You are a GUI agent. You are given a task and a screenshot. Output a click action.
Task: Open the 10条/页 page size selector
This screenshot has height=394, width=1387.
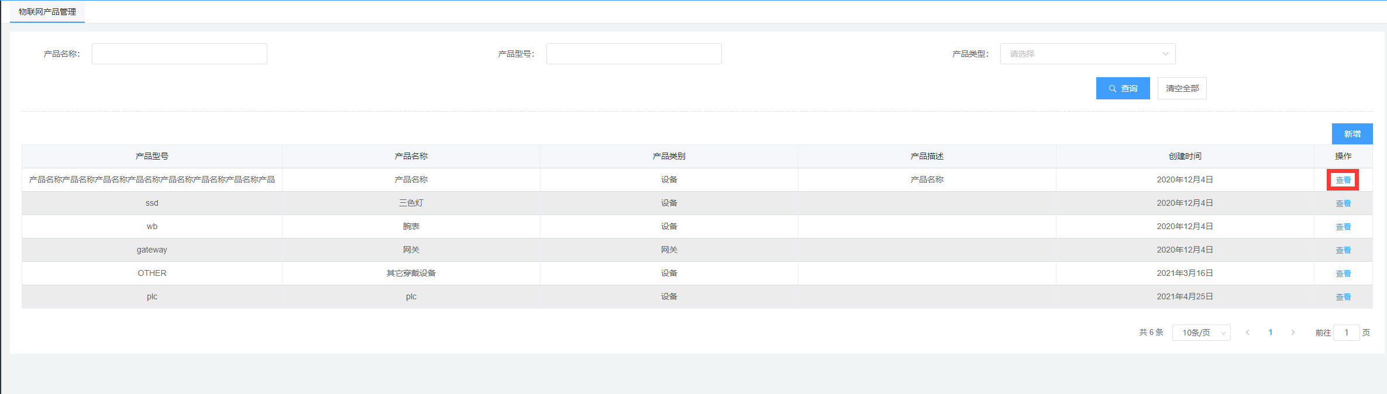coord(1201,333)
